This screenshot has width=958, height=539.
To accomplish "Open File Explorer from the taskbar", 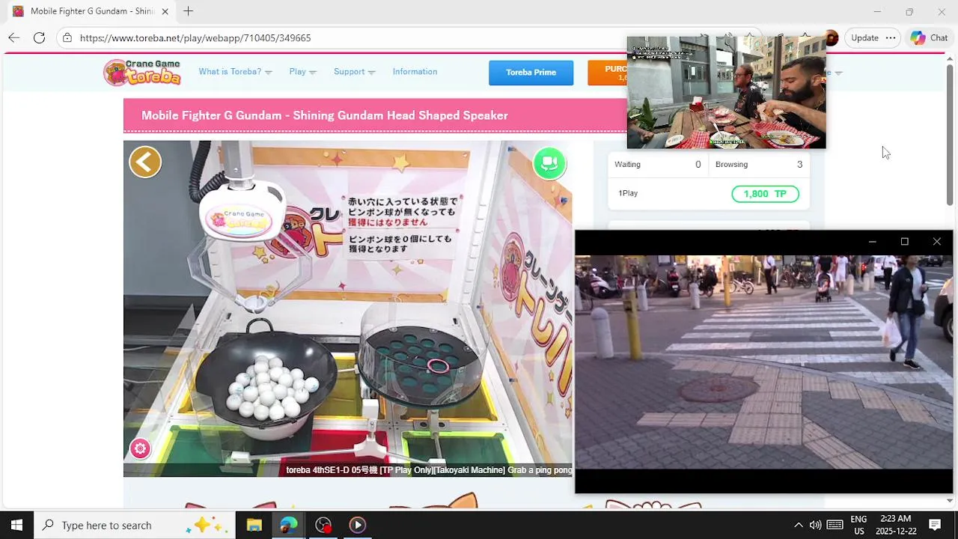I will click(x=254, y=525).
